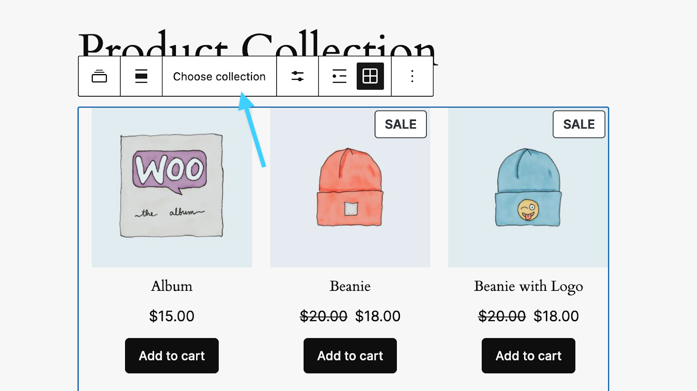Screen dimensions: 697x391
Task: Click the SALE badge on the Beanie
Action: click(400, 124)
